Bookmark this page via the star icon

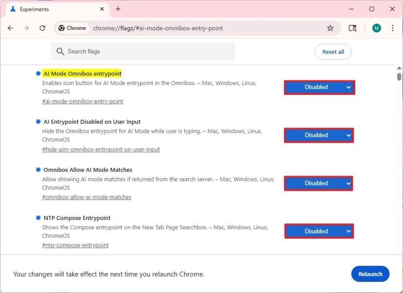[330, 28]
